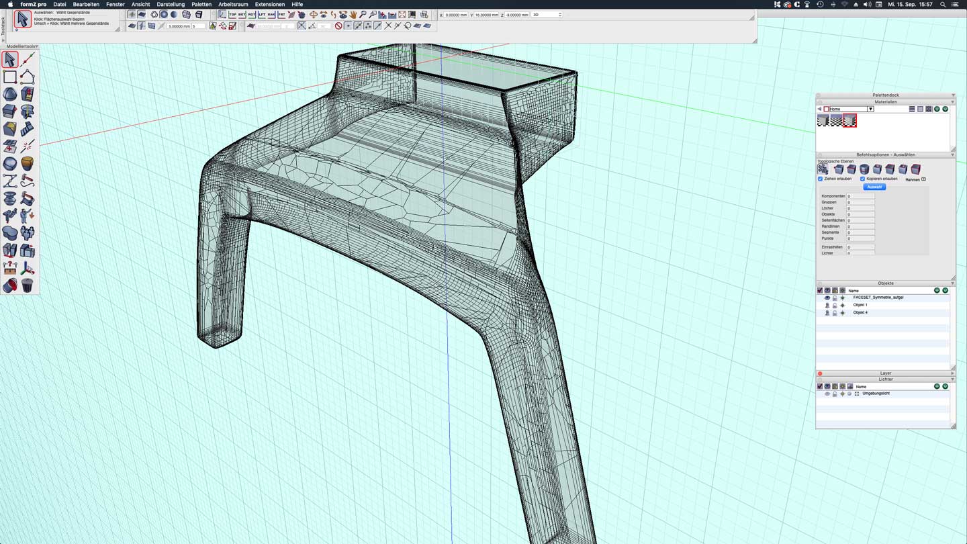This screenshot has height=544, width=967.
Task: Select the red vector line tool
Action: (28, 60)
